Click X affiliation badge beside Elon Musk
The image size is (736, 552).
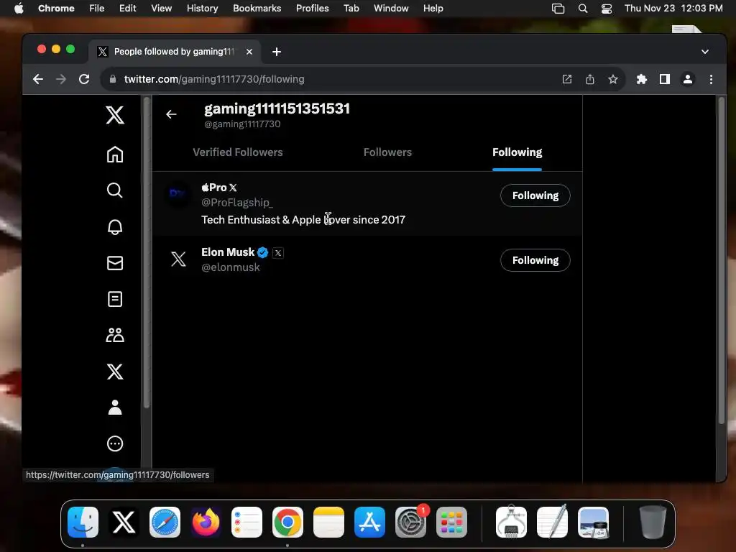(x=278, y=253)
